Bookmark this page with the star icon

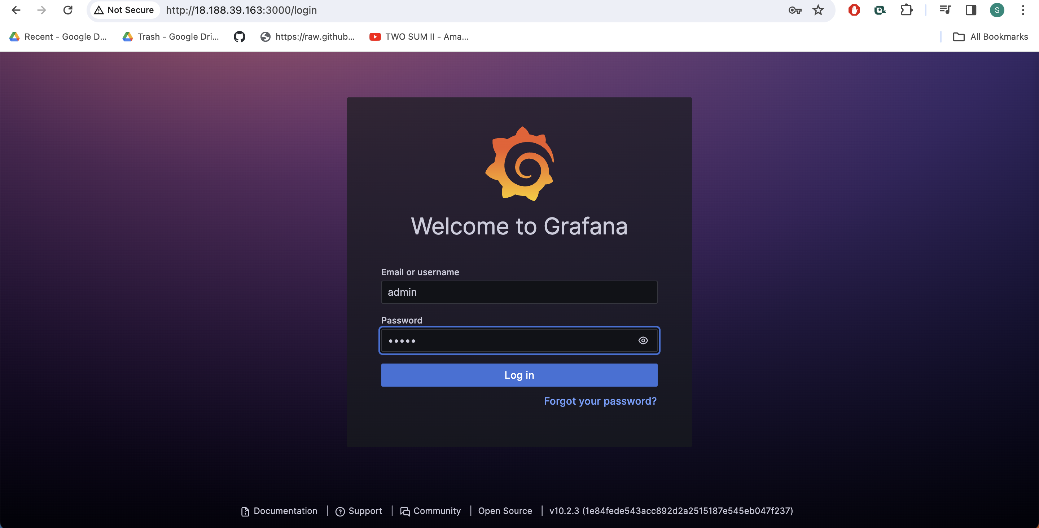pos(818,10)
